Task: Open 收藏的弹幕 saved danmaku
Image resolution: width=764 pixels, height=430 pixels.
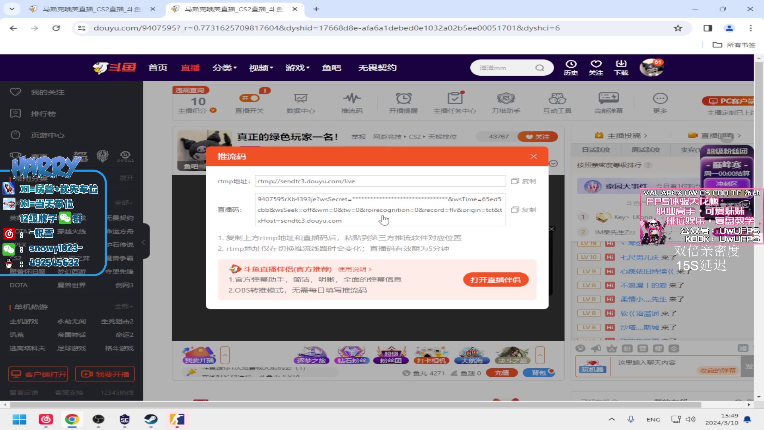Action: [x=718, y=371]
